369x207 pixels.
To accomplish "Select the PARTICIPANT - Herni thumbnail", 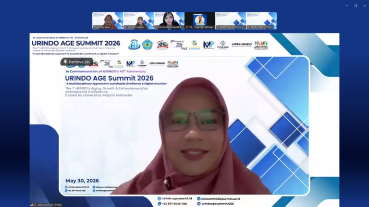I will pos(261,21).
